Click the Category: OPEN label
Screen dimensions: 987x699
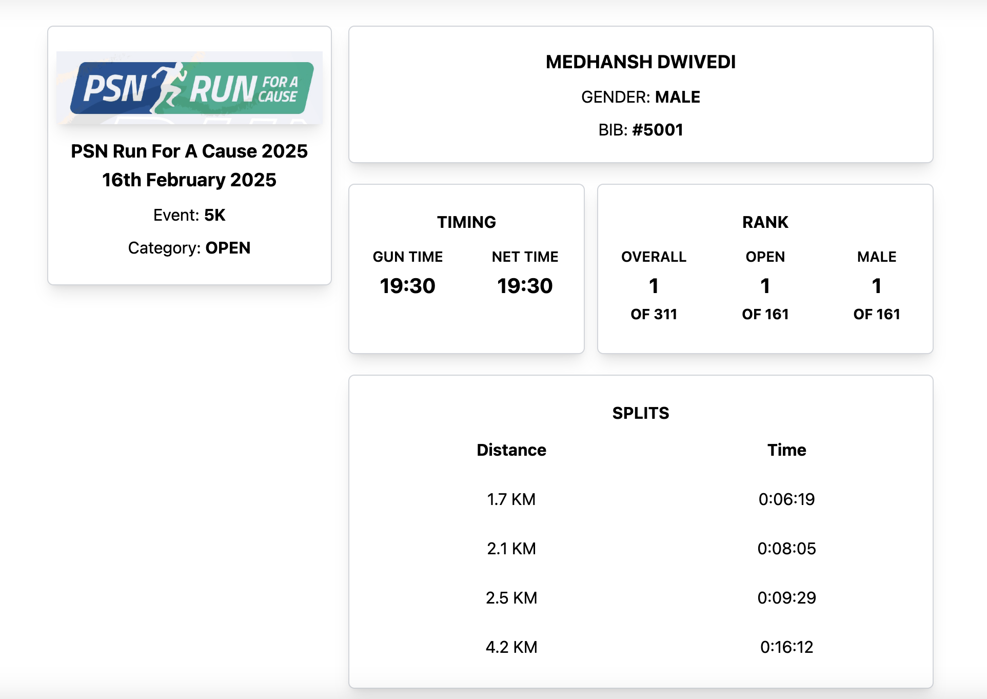(x=189, y=248)
